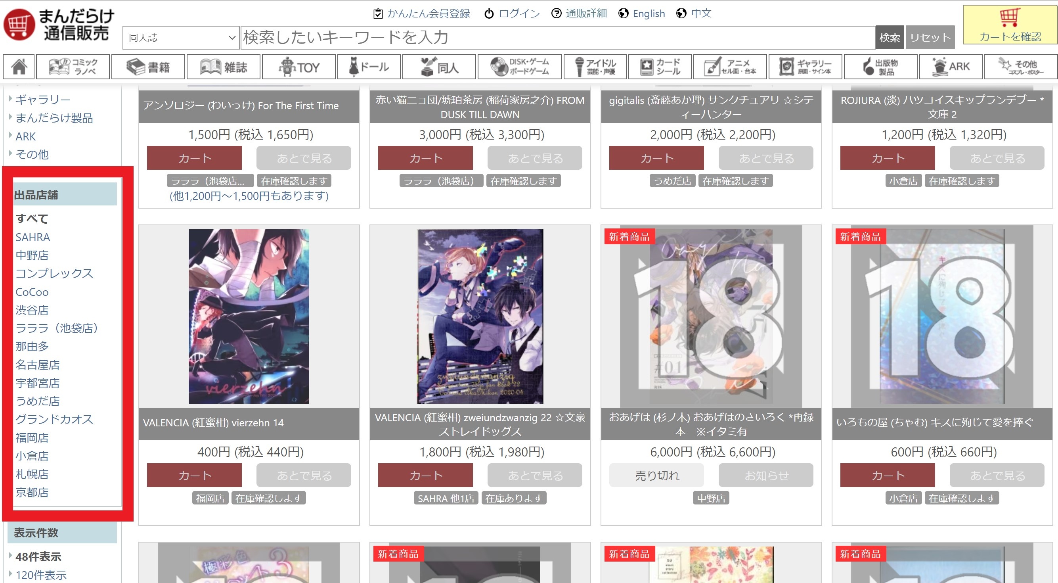Focus the keyword search input field
Image resolution: width=1058 pixels, height=583 pixels.
point(557,38)
